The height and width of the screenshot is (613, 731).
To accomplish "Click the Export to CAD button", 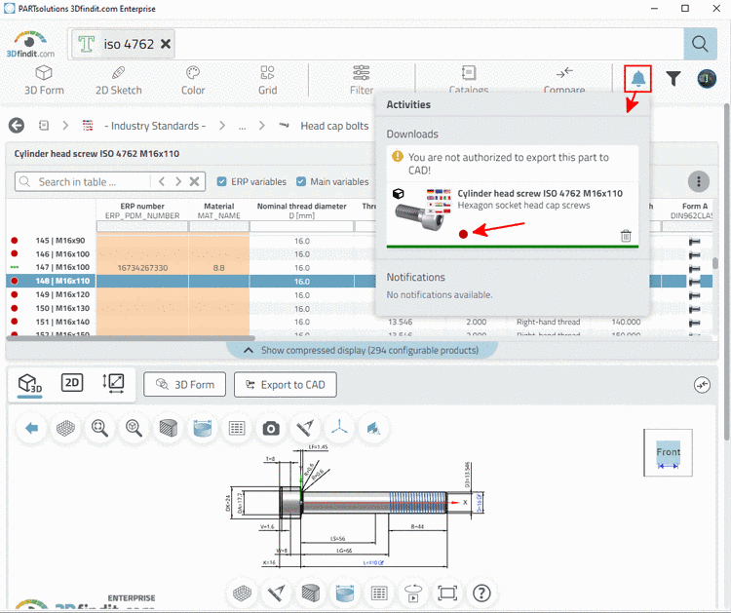I will click(286, 385).
